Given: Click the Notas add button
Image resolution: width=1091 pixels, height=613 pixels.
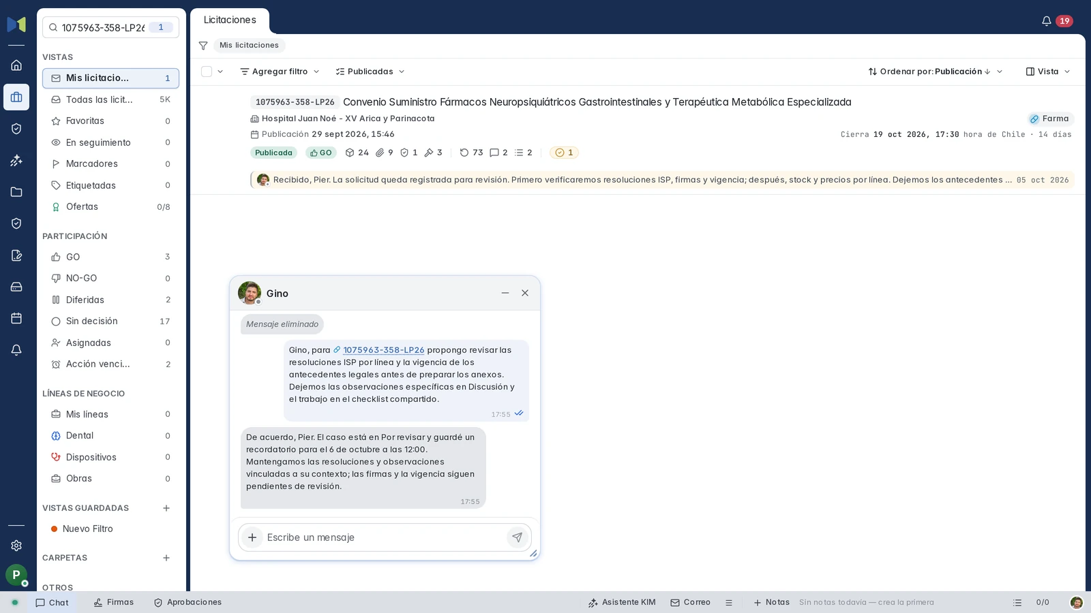Looking at the screenshot, I should [x=771, y=603].
